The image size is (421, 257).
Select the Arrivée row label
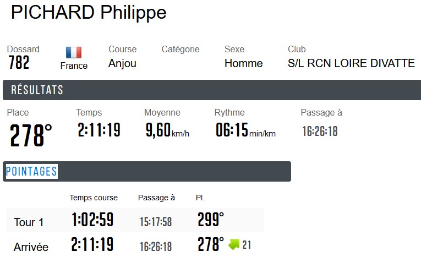(x=31, y=247)
